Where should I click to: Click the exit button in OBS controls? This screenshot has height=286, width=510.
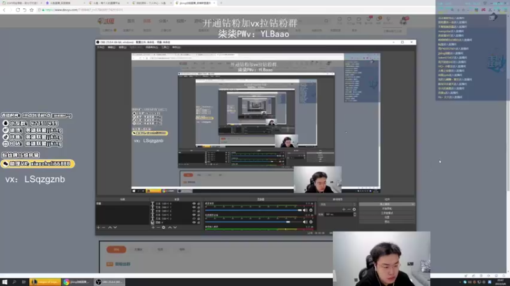pos(387,221)
